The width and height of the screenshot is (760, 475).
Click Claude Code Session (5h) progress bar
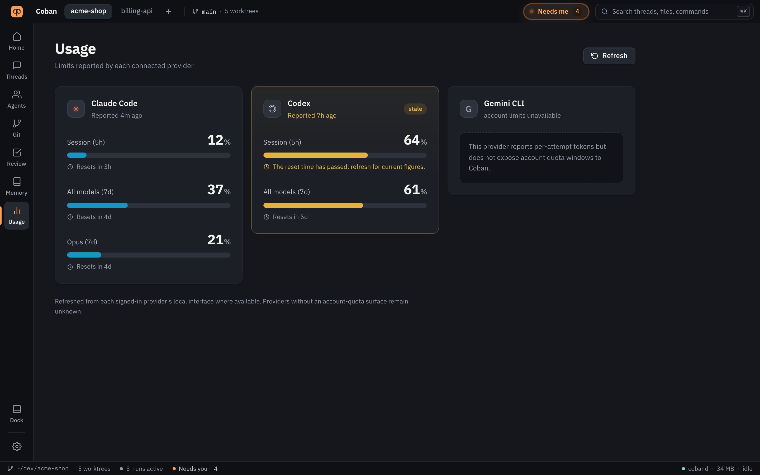coord(149,155)
